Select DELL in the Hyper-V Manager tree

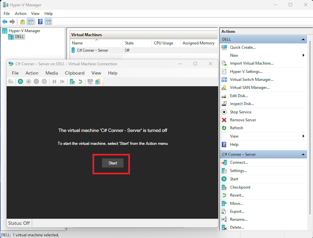click(x=19, y=36)
